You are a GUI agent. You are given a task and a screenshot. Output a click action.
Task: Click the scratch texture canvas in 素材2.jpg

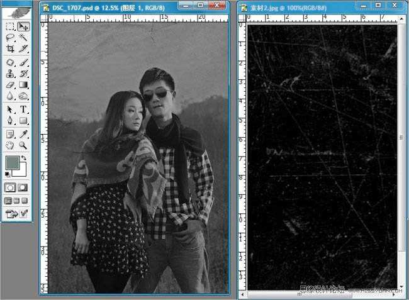[322, 157]
